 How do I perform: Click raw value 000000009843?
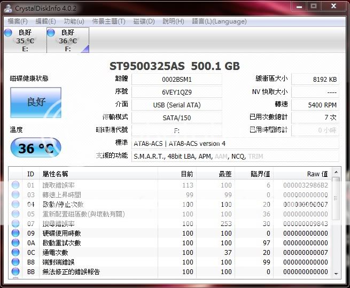305,223
